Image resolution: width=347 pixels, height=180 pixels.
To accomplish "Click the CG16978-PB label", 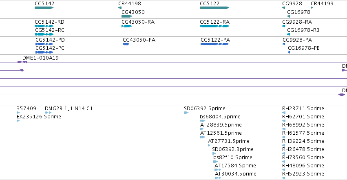I will [x=304, y=48].
